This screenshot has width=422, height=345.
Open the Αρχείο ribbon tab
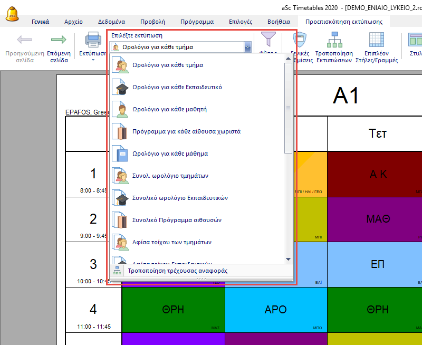point(73,22)
